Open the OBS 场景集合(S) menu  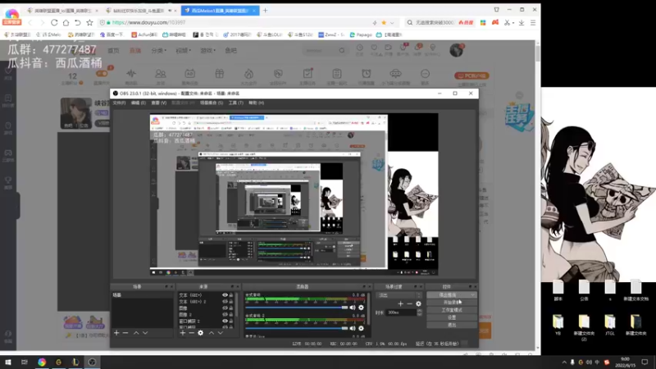tap(212, 103)
